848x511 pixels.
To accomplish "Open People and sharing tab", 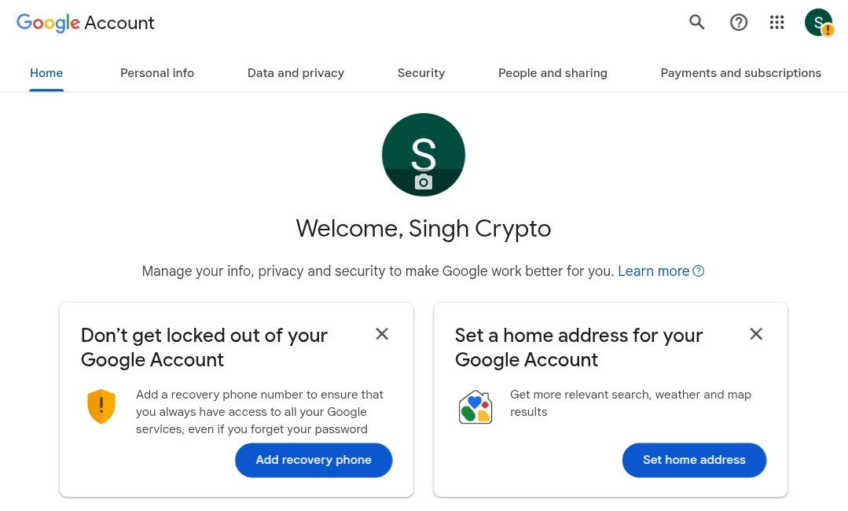I will (552, 73).
